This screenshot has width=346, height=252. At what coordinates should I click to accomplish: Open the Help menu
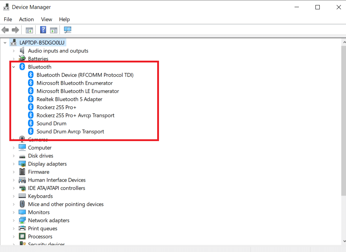tap(64, 19)
